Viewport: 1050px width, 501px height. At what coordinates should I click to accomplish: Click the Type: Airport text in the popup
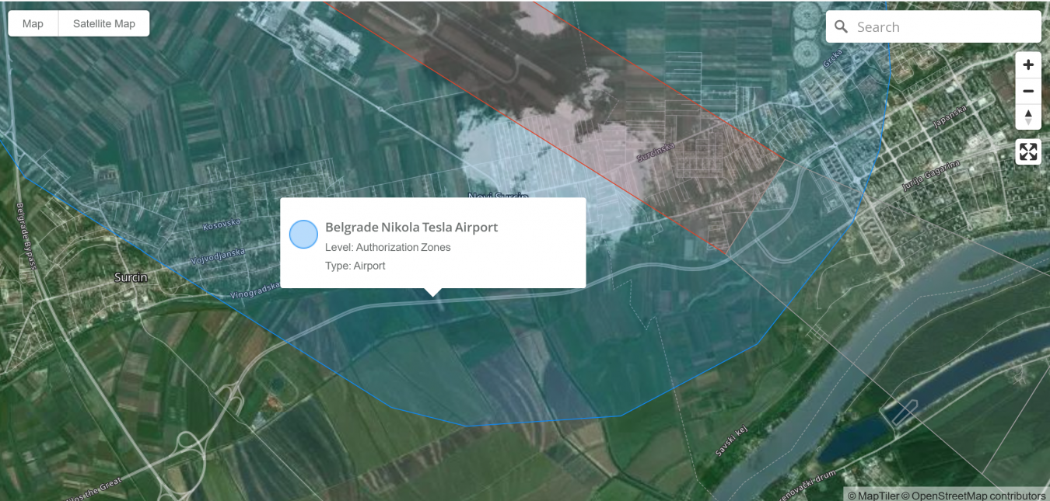click(355, 266)
